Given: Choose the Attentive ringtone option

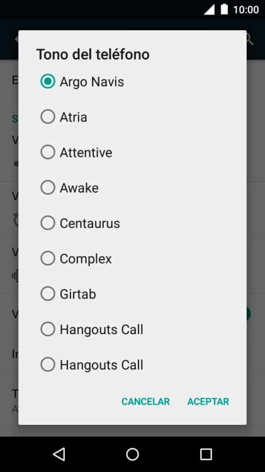Looking at the screenshot, I should [x=48, y=152].
